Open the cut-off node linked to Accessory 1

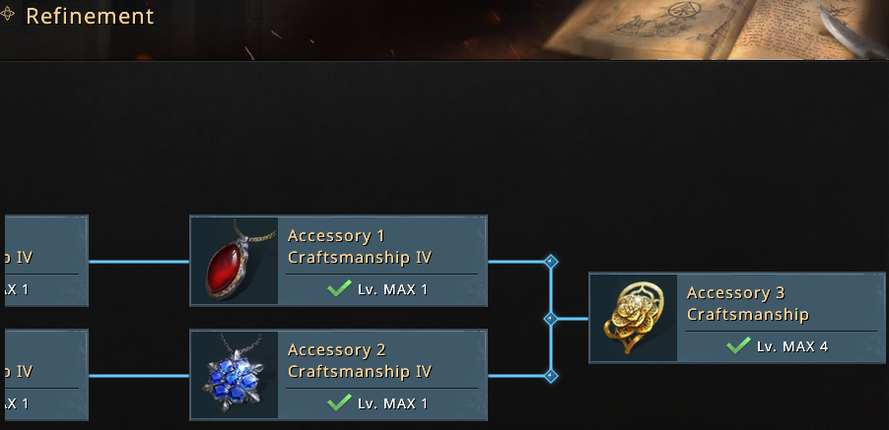[46, 261]
